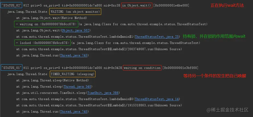
Task: Click the native id "nid=0x3428"
Action: point(113,68)
